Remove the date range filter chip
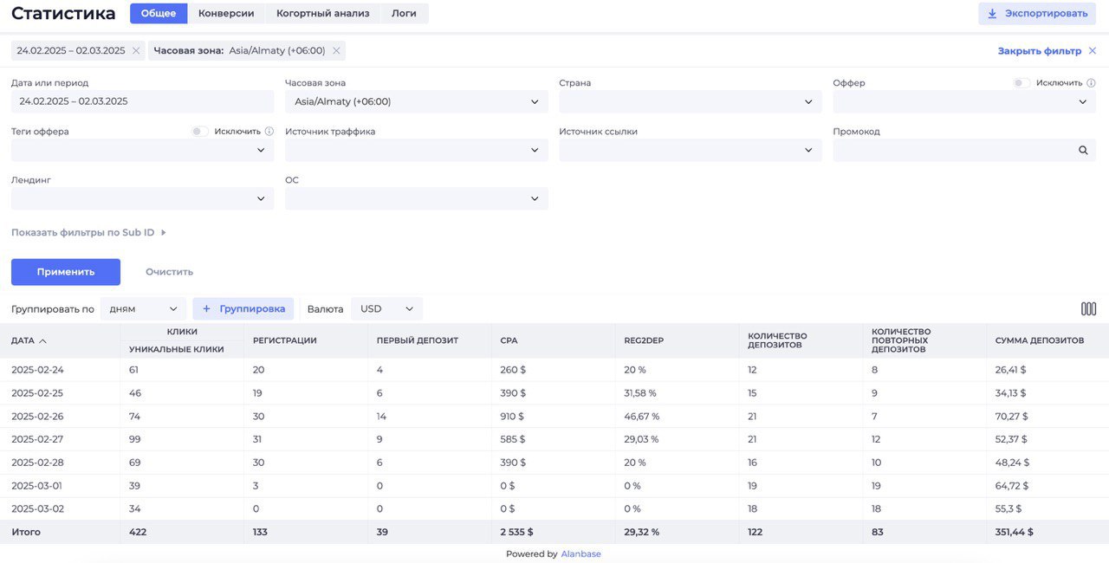 136,51
